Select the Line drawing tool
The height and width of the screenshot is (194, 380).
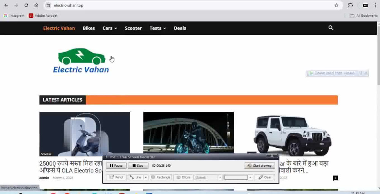(x=136, y=177)
